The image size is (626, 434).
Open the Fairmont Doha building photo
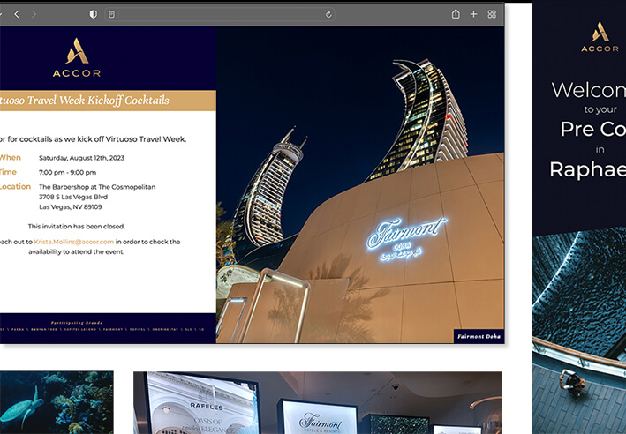coord(360,184)
